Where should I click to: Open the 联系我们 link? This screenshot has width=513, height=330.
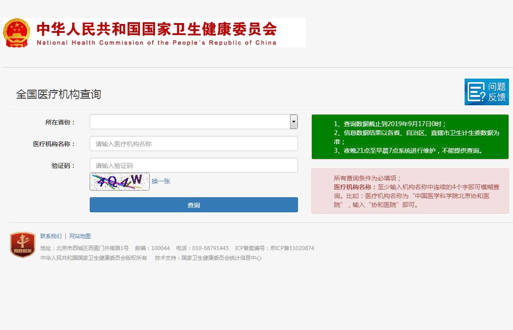[51, 236]
